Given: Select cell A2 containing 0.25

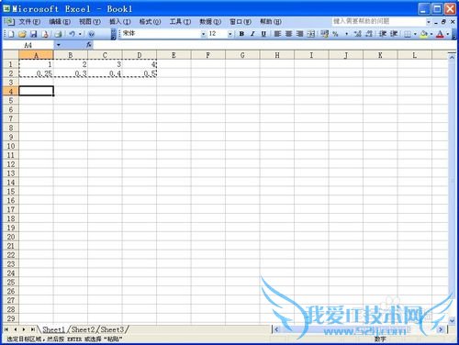Looking at the screenshot, I should [36, 73].
